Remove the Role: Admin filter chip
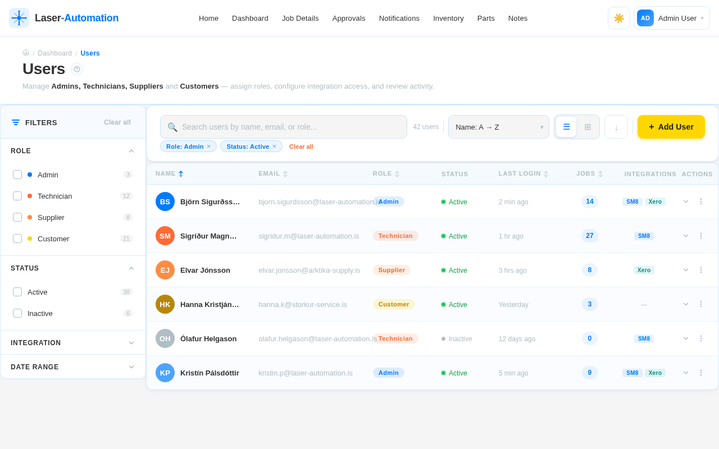Viewport: 719px width, 449px height. [x=208, y=146]
